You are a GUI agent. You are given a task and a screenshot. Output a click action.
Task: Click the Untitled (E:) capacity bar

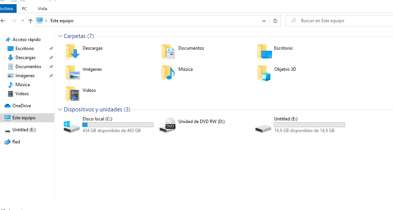click(309, 125)
